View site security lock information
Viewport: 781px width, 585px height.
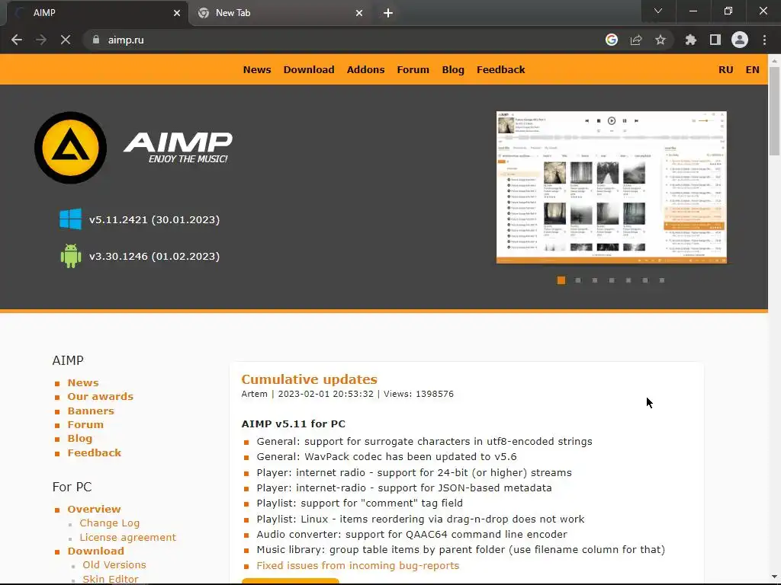click(x=96, y=40)
